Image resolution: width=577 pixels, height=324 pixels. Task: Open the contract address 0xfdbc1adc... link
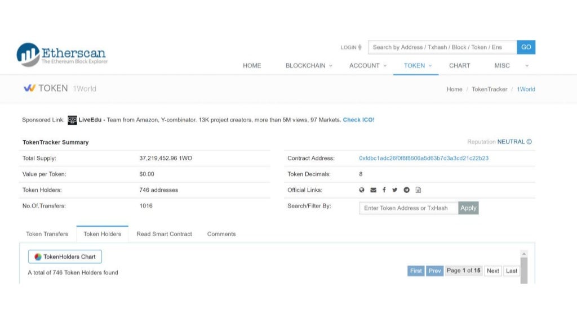pos(424,158)
